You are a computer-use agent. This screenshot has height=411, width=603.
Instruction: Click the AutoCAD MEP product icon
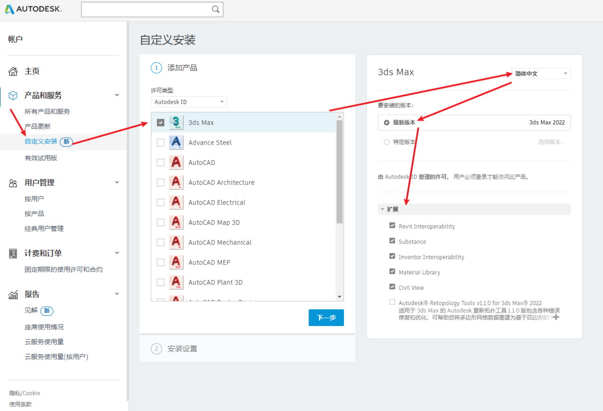[176, 263]
